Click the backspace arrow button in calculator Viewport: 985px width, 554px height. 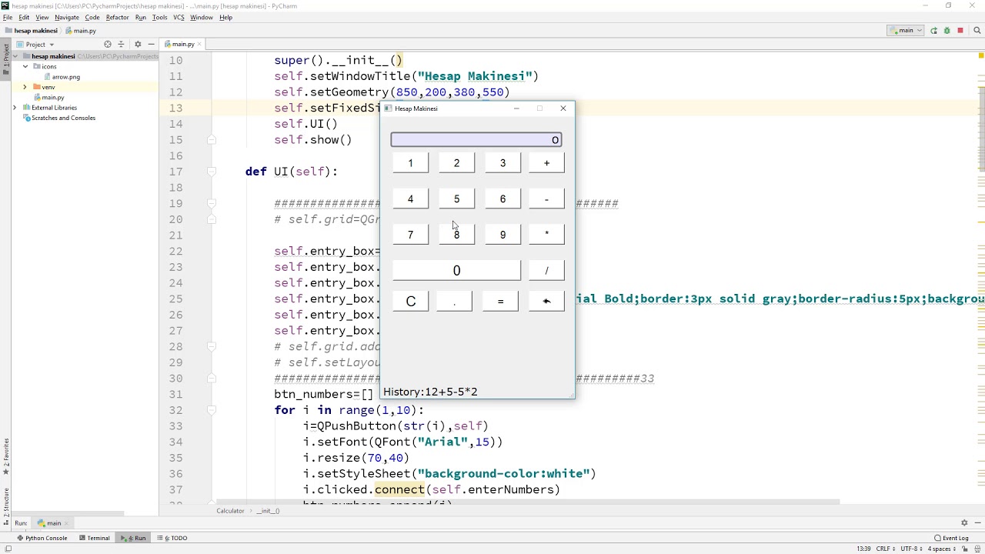(x=546, y=301)
